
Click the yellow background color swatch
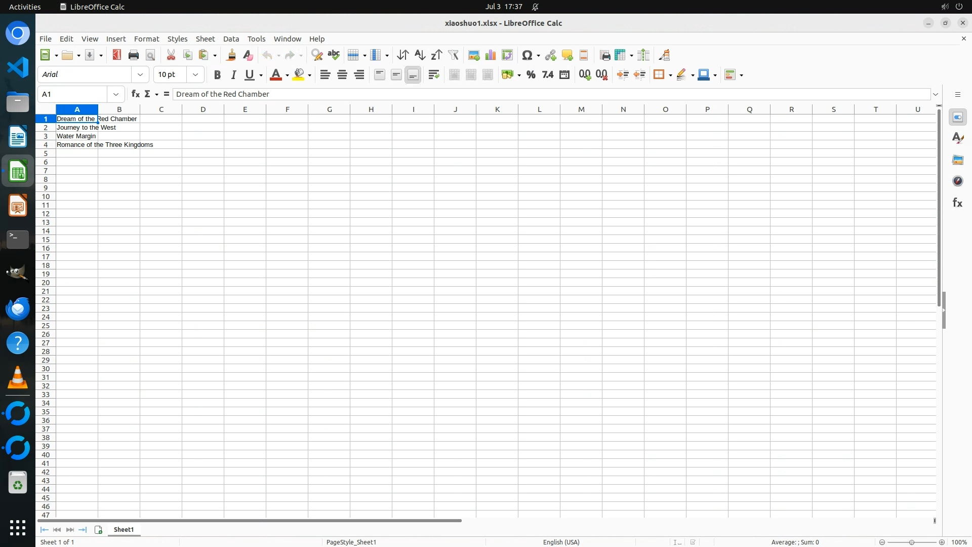299,75
